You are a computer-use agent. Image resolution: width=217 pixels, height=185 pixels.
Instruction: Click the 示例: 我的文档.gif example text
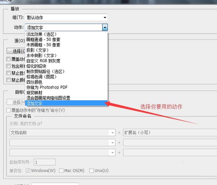coord(26,123)
